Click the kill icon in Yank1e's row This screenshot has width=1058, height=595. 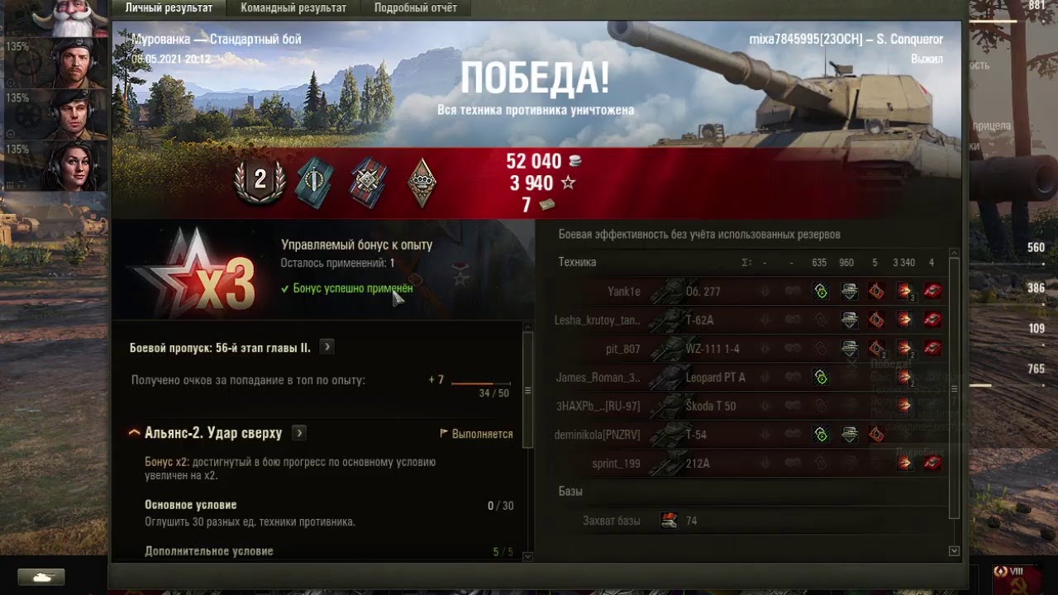(933, 291)
